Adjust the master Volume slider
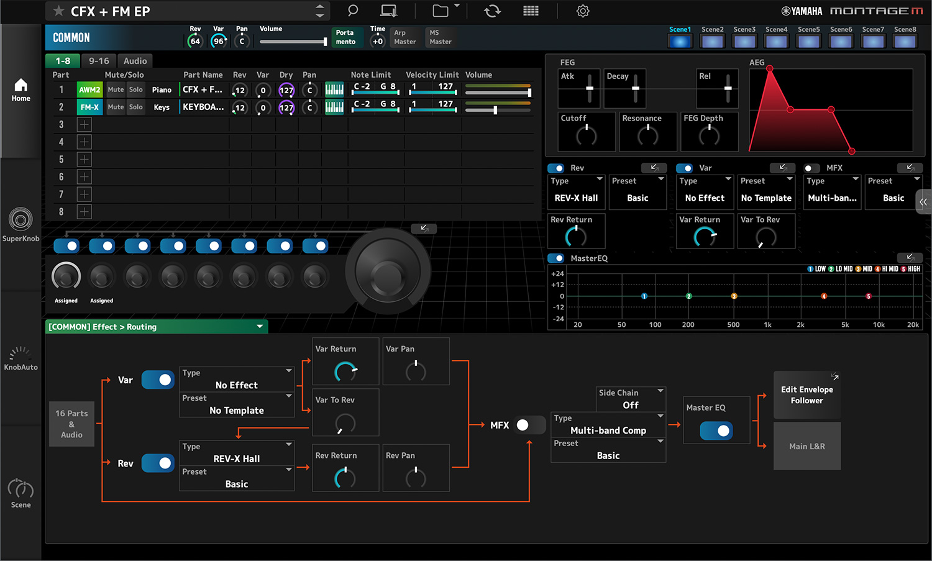 (293, 42)
